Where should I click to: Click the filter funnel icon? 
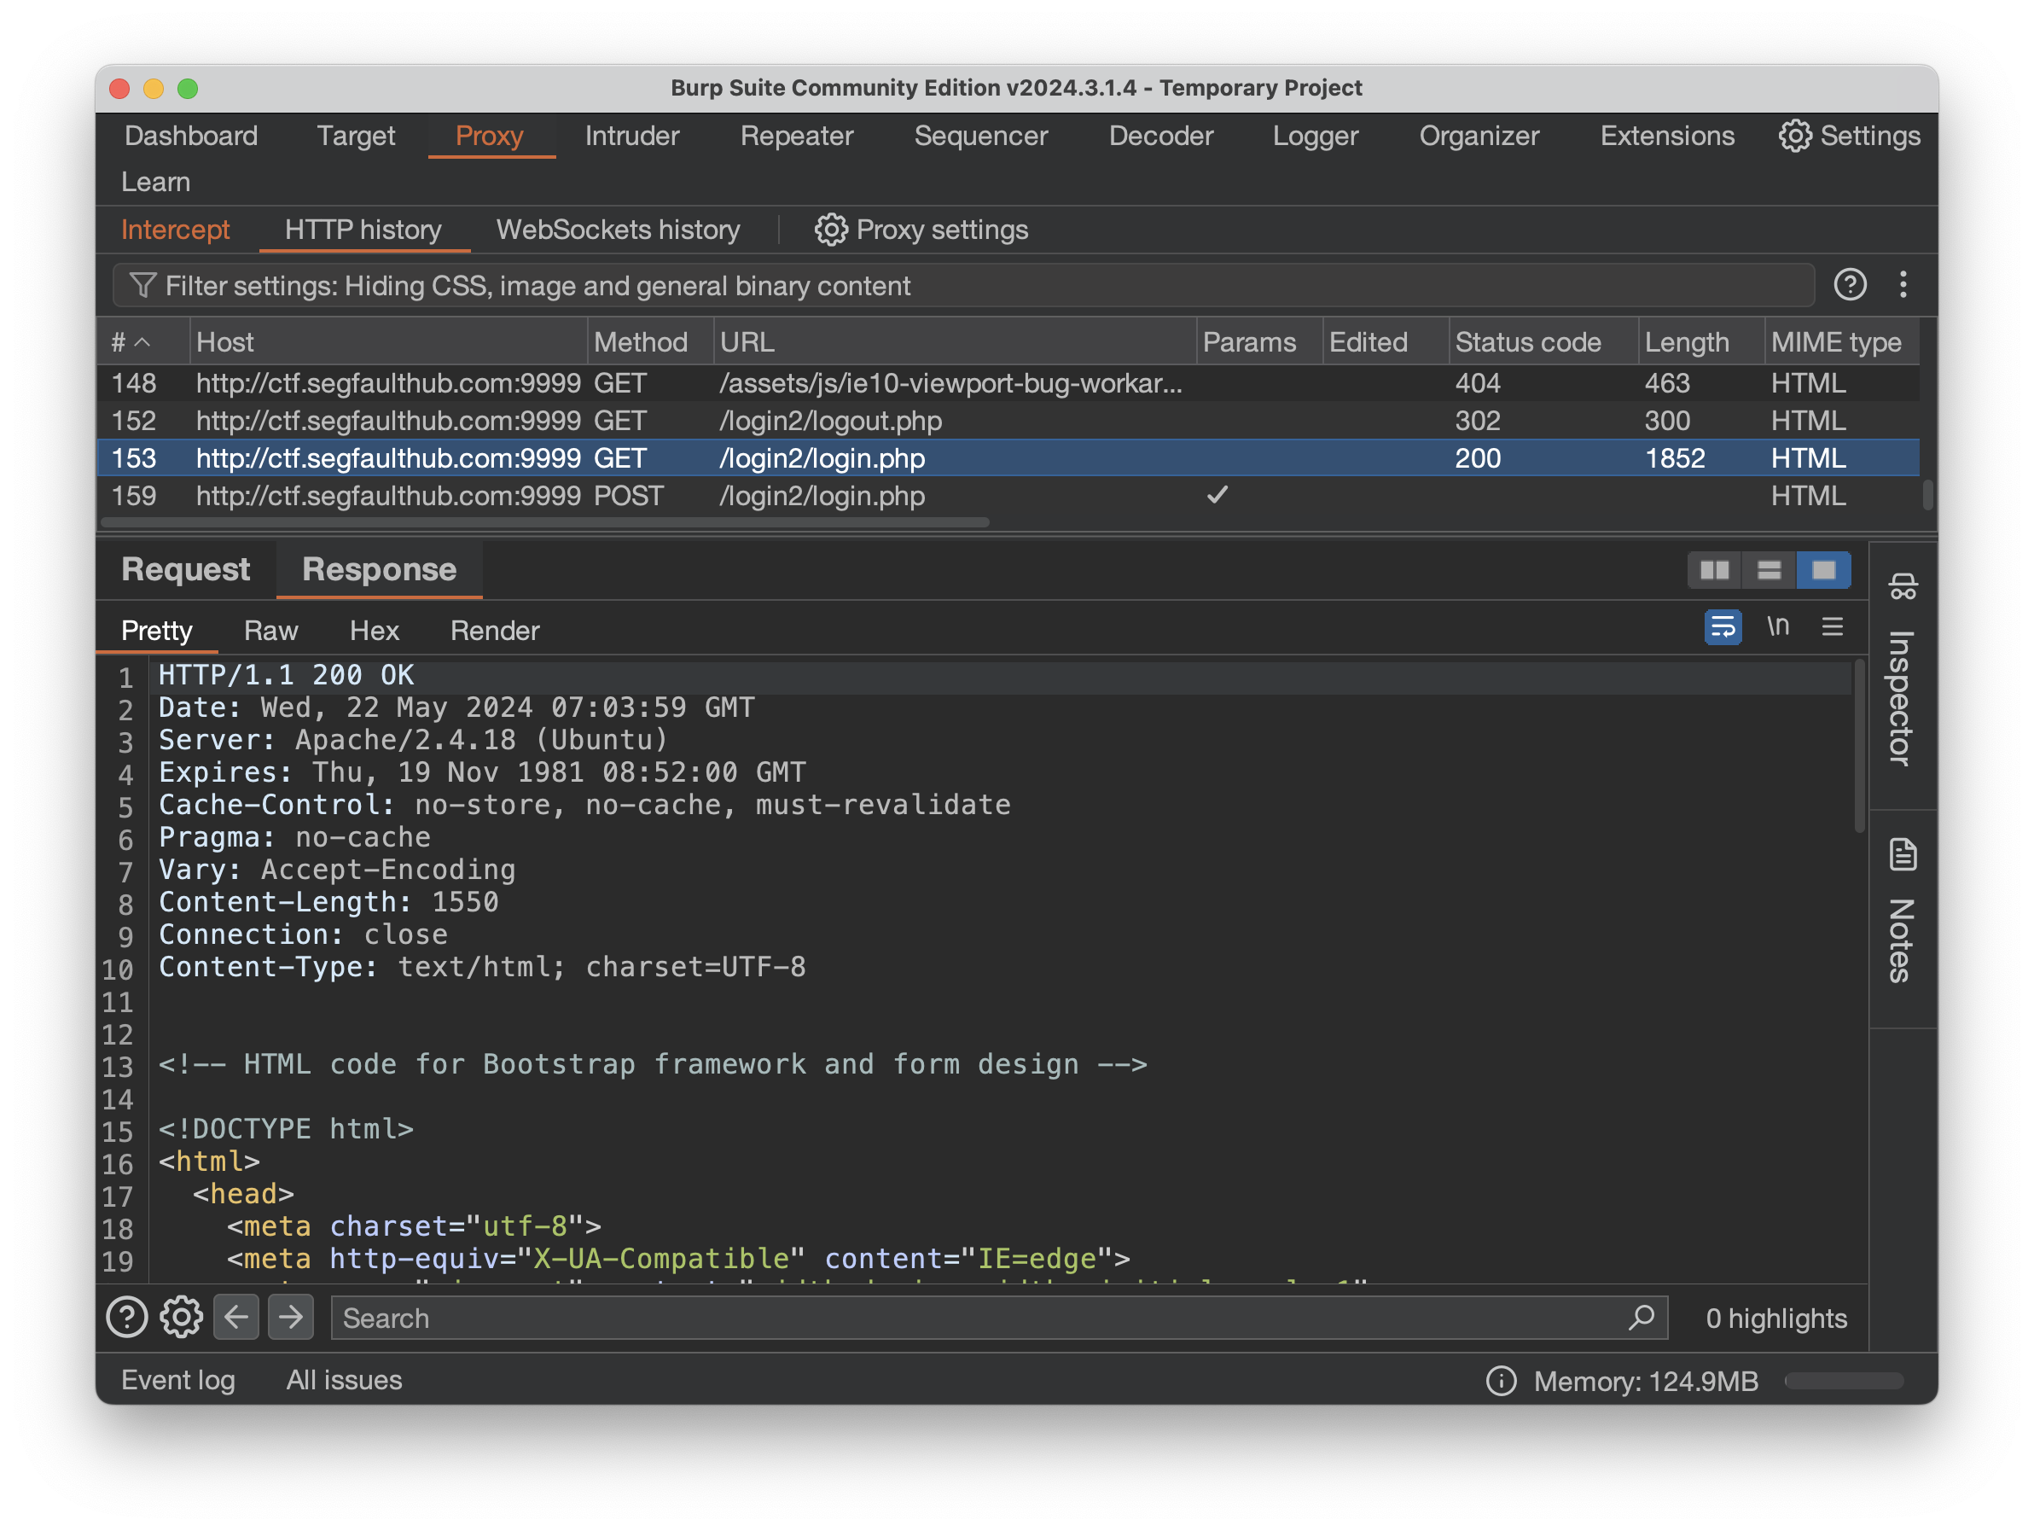pos(142,285)
